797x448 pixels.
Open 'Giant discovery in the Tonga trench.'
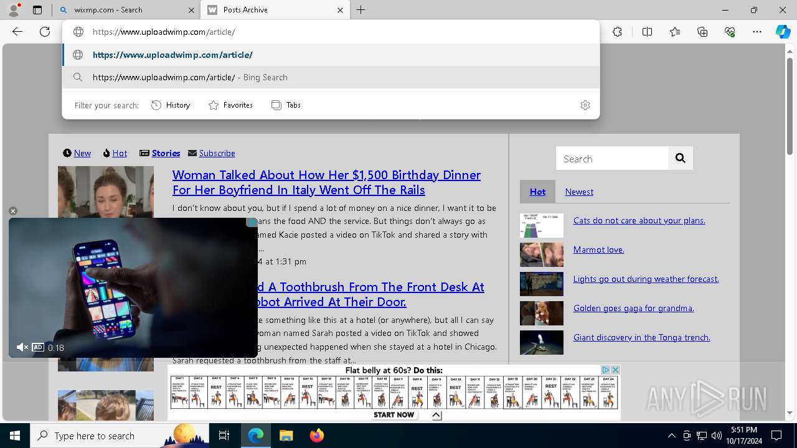[x=641, y=337]
